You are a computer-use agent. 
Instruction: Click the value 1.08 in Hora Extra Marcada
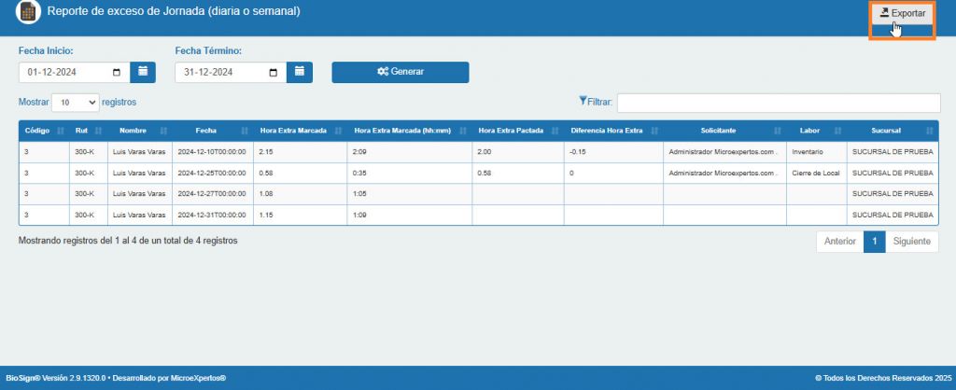click(x=266, y=194)
